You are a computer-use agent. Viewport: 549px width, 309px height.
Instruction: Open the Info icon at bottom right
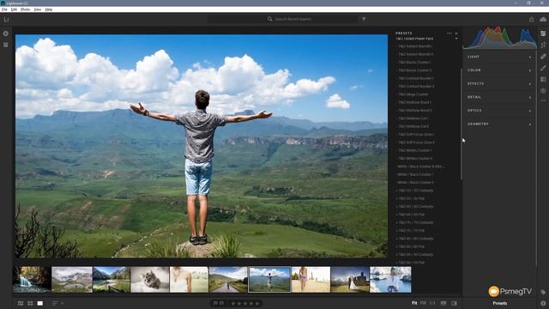click(x=543, y=303)
